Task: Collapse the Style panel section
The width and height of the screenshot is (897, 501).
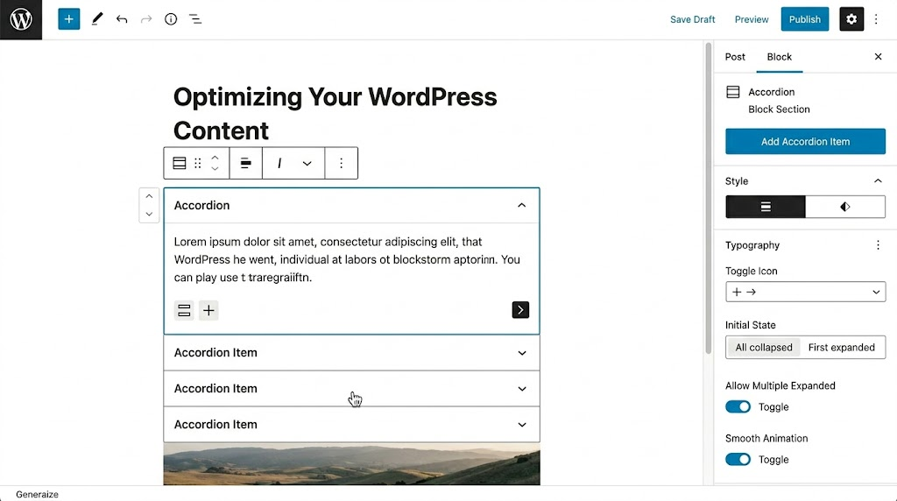Action: click(x=878, y=180)
